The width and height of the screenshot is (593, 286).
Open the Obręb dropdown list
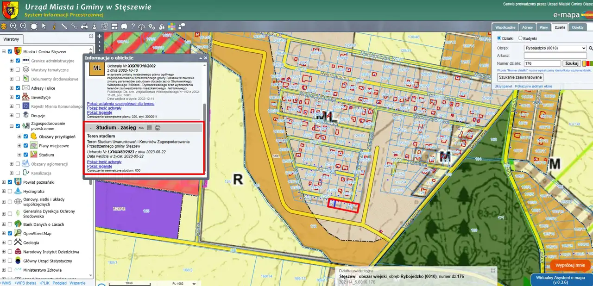tap(555, 48)
